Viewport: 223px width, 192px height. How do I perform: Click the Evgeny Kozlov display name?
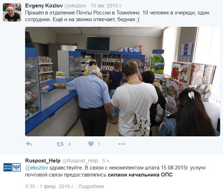(44, 6)
